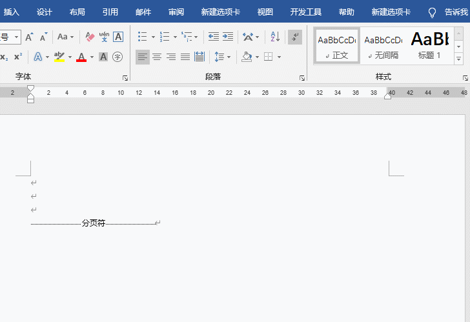Toggle subscript formatting
Screen dimensions: 470x322
pos(4,57)
